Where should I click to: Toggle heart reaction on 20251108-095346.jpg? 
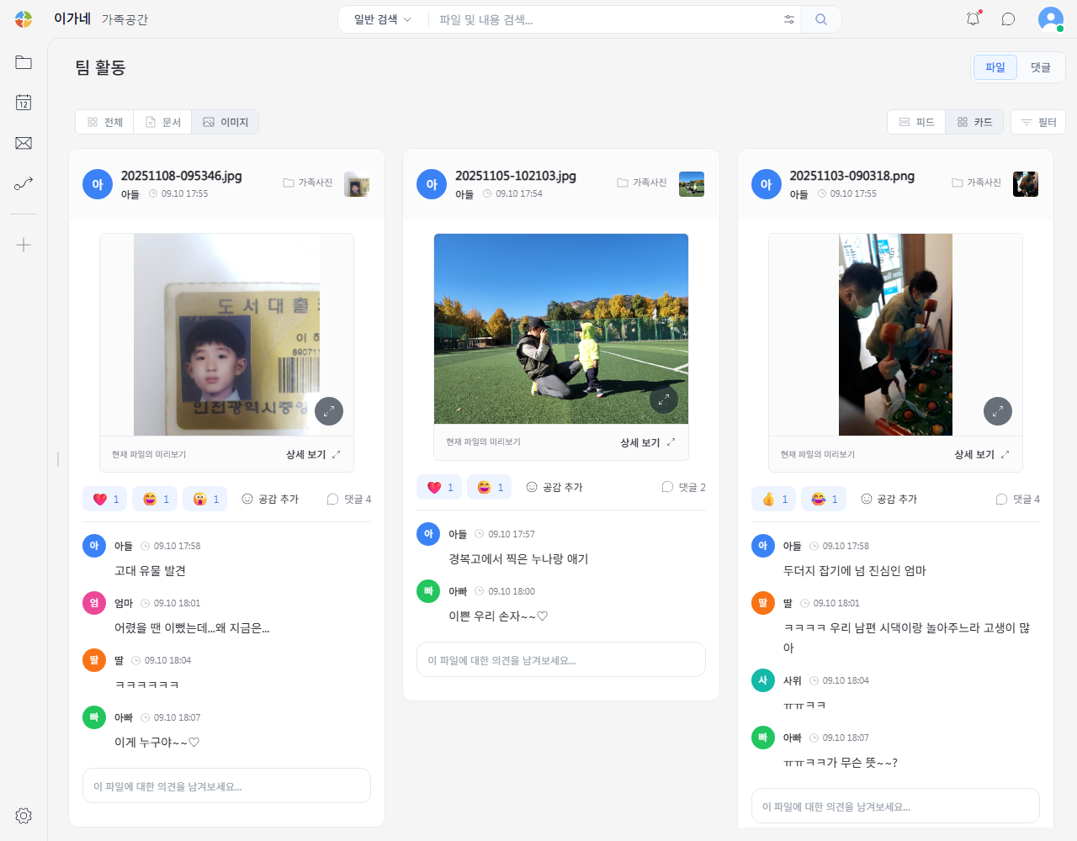tap(105, 499)
